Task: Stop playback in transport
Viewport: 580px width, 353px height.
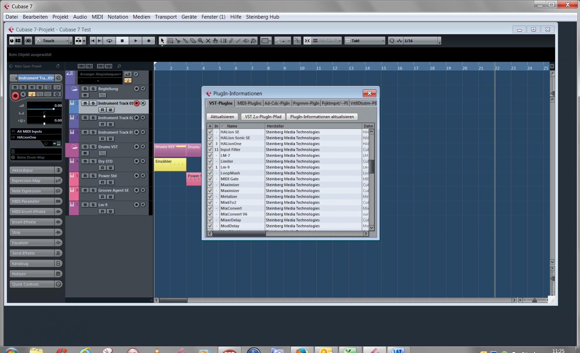Action: [x=122, y=41]
